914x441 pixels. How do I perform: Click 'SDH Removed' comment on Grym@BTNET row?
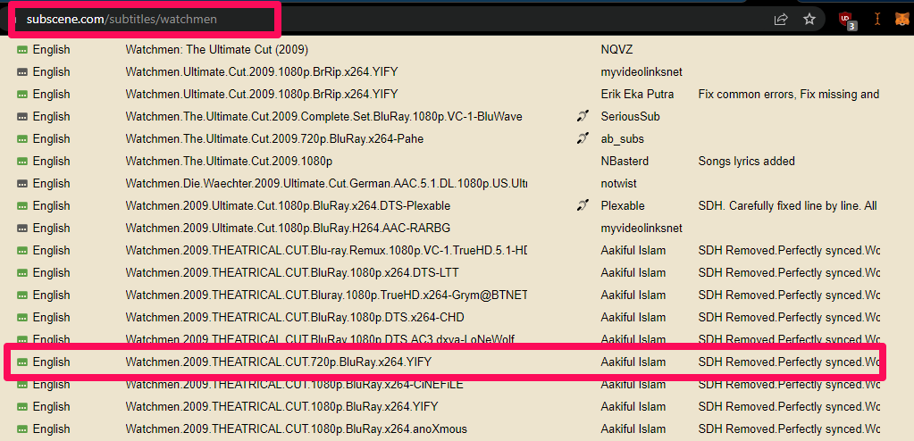(789, 295)
